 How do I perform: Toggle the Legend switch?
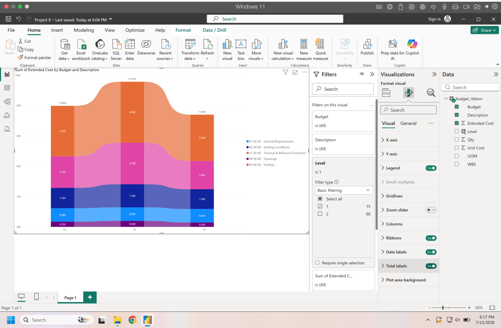point(431,168)
